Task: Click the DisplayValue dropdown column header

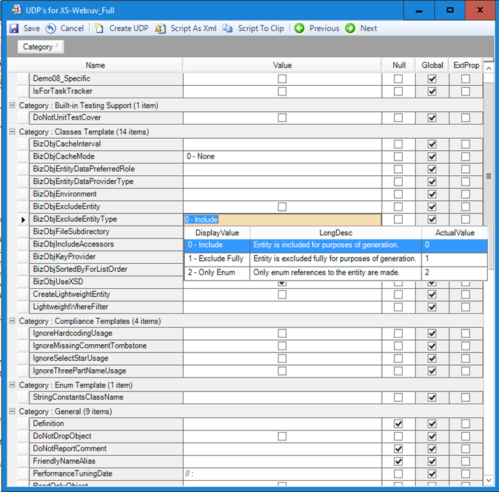Action: coord(217,233)
